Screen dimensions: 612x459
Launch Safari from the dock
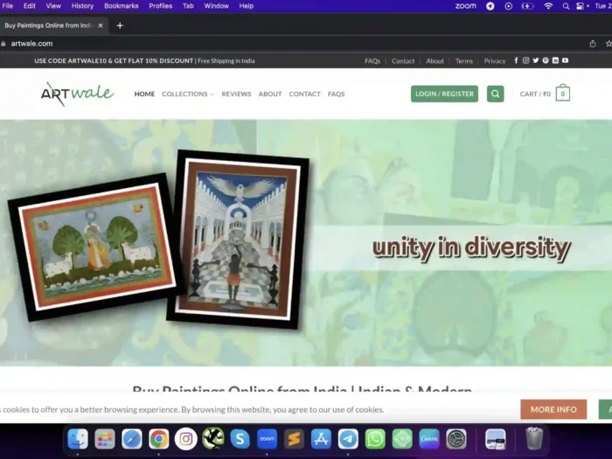pos(131,439)
